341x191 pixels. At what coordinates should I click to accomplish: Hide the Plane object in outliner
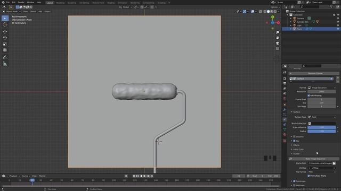pos(338,29)
